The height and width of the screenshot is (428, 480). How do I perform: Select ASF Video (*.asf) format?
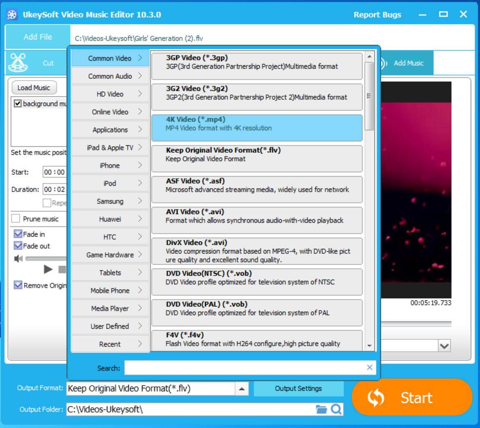tap(257, 189)
